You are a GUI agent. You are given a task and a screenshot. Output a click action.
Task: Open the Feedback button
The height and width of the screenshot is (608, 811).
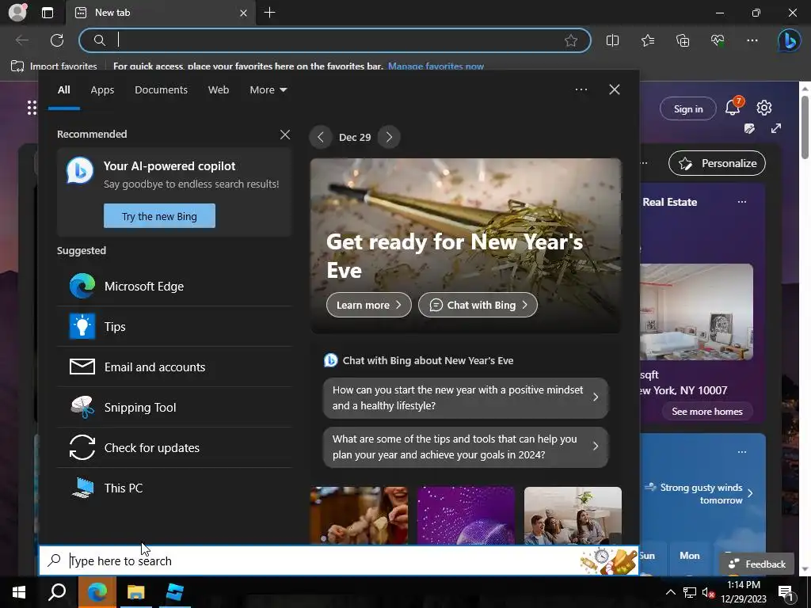pyautogui.click(x=757, y=564)
